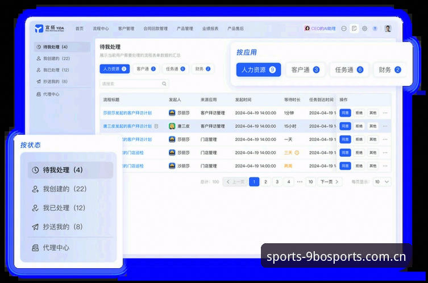Click the highlighted note icon in header
Screen dimensions: 428x283
(354, 28)
